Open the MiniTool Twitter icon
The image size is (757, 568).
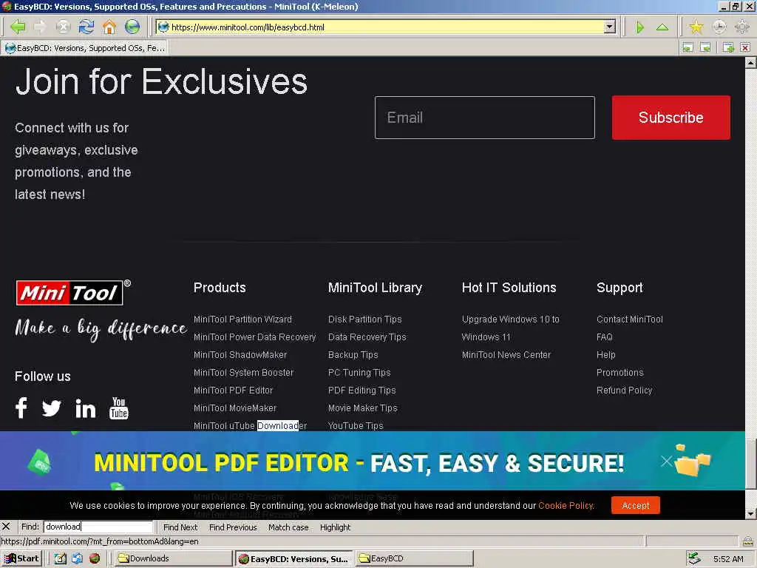(x=51, y=408)
